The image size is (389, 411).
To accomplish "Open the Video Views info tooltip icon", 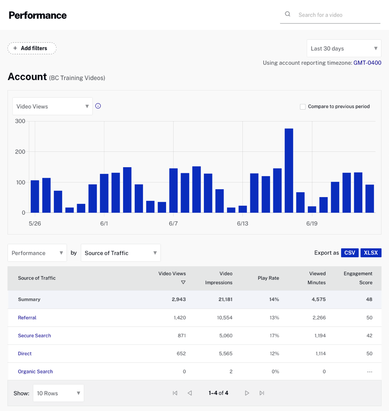I will (x=98, y=105).
